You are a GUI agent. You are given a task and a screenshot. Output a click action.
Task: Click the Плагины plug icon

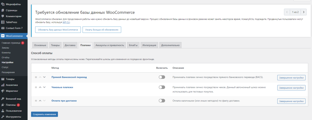pyautogui.click(x=3, y=105)
